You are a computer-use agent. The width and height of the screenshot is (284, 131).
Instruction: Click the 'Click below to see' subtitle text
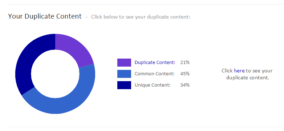click(141, 17)
